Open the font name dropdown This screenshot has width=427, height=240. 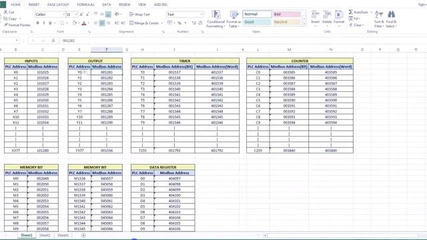coord(64,15)
